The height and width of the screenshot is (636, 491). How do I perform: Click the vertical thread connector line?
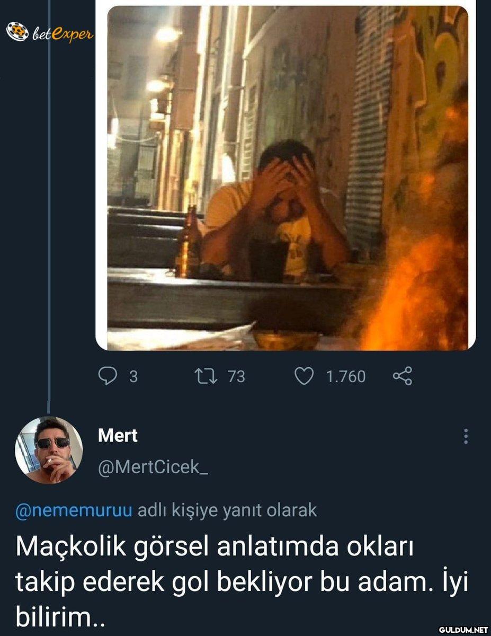tap(48, 212)
